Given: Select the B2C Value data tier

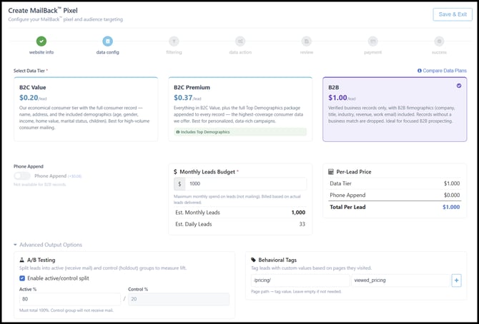Looking at the screenshot, I should pyautogui.click(x=86, y=109).
